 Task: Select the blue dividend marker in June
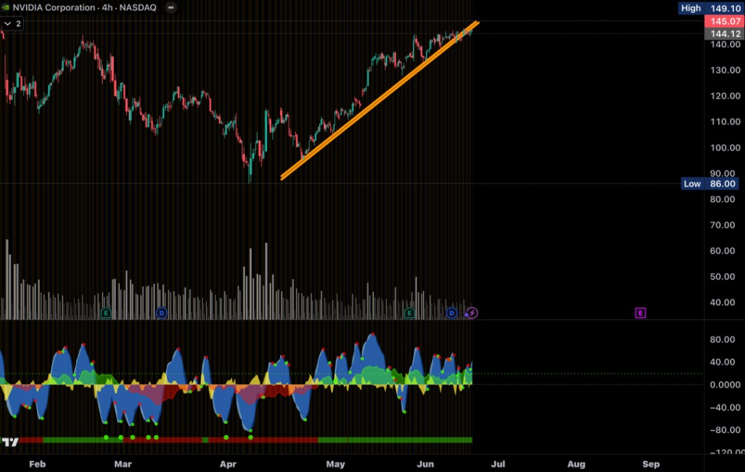(451, 313)
